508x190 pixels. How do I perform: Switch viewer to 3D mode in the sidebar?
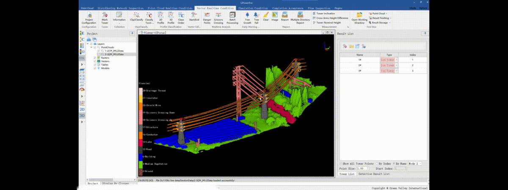tap(82, 115)
